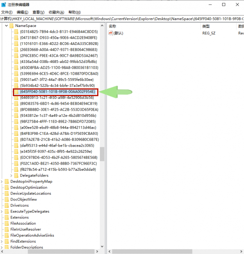Click folder icon of {EDC978D6-4D53-4b2f-A265-5805674BE568}
This screenshot has height=254, width=244.
coord(16,157)
